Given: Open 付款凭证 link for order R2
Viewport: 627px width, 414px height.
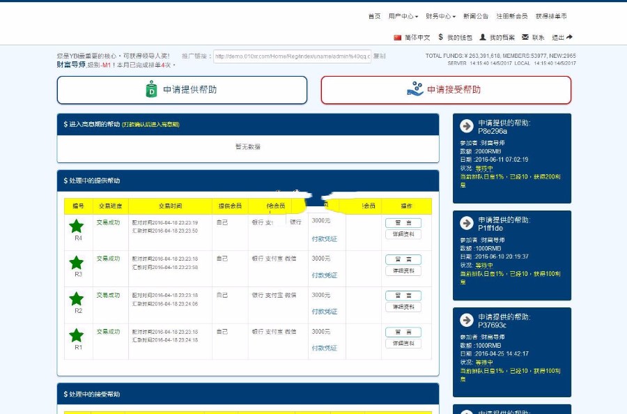Looking at the screenshot, I should [324, 312].
